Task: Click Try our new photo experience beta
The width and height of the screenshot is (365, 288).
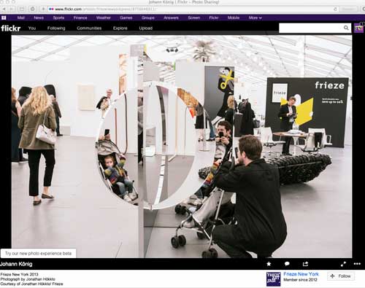Action: (38, 253)
